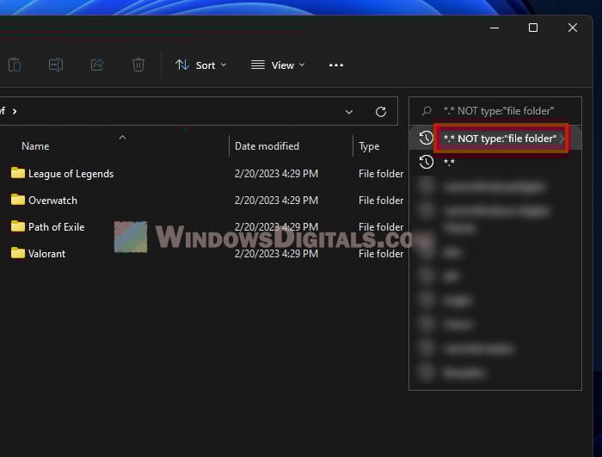The width and height of the screenshot is (602, 457).
Task: Click the Delete trash can icon
Action: coord(138,65)
